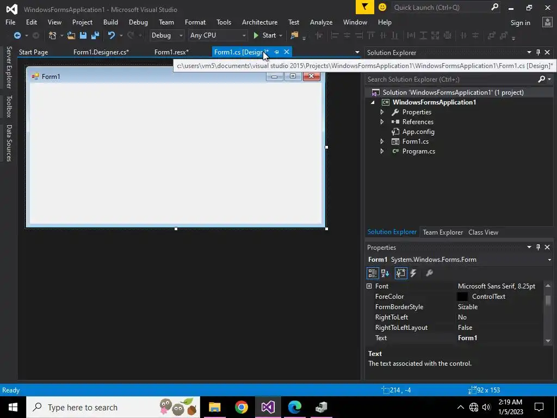Click the Windows Start button
This screenshot has width=557, height=418.
(x=13, y=407)
